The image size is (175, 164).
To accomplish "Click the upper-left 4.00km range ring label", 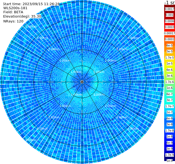I will (42, 38).
